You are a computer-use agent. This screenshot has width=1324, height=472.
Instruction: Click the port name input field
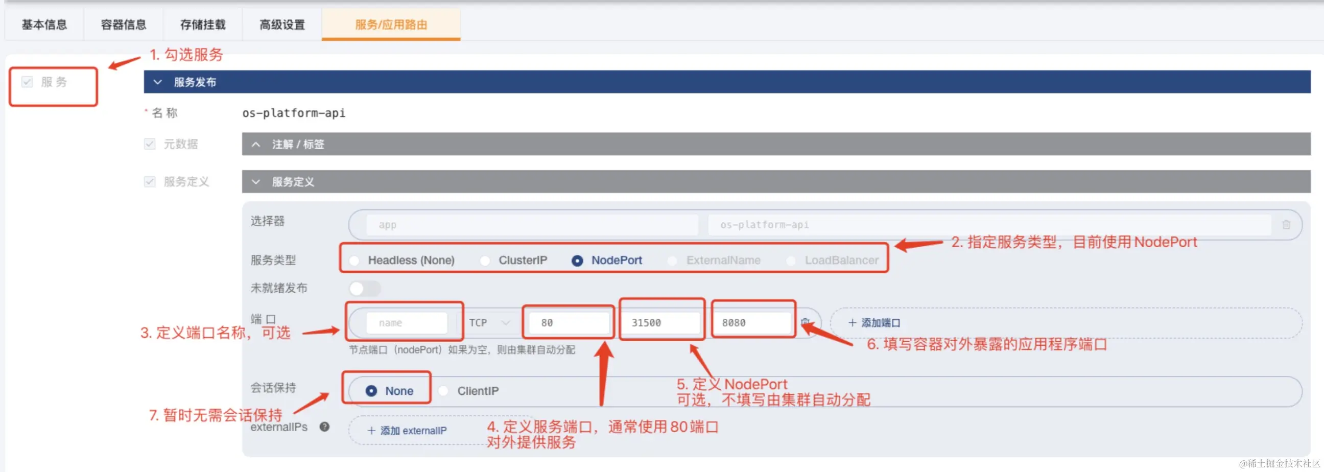tap(406, 322)
